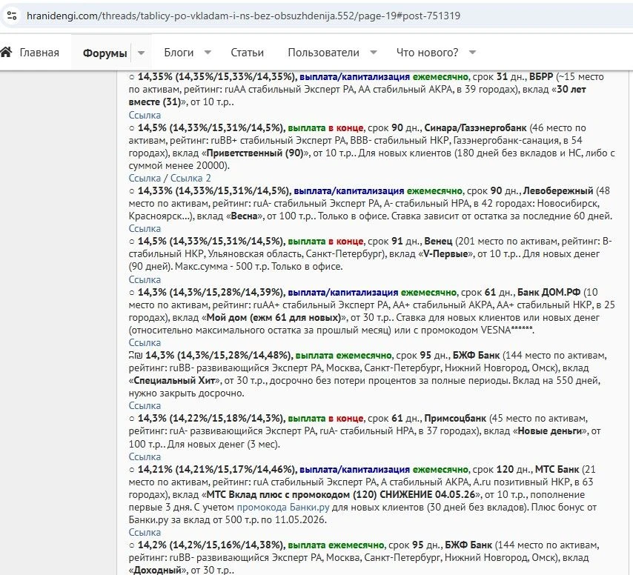Click the special marker icon before БЖФ 14,3% entry
Viewport: 633px width, 575px height.
click(x=136, y=356)
